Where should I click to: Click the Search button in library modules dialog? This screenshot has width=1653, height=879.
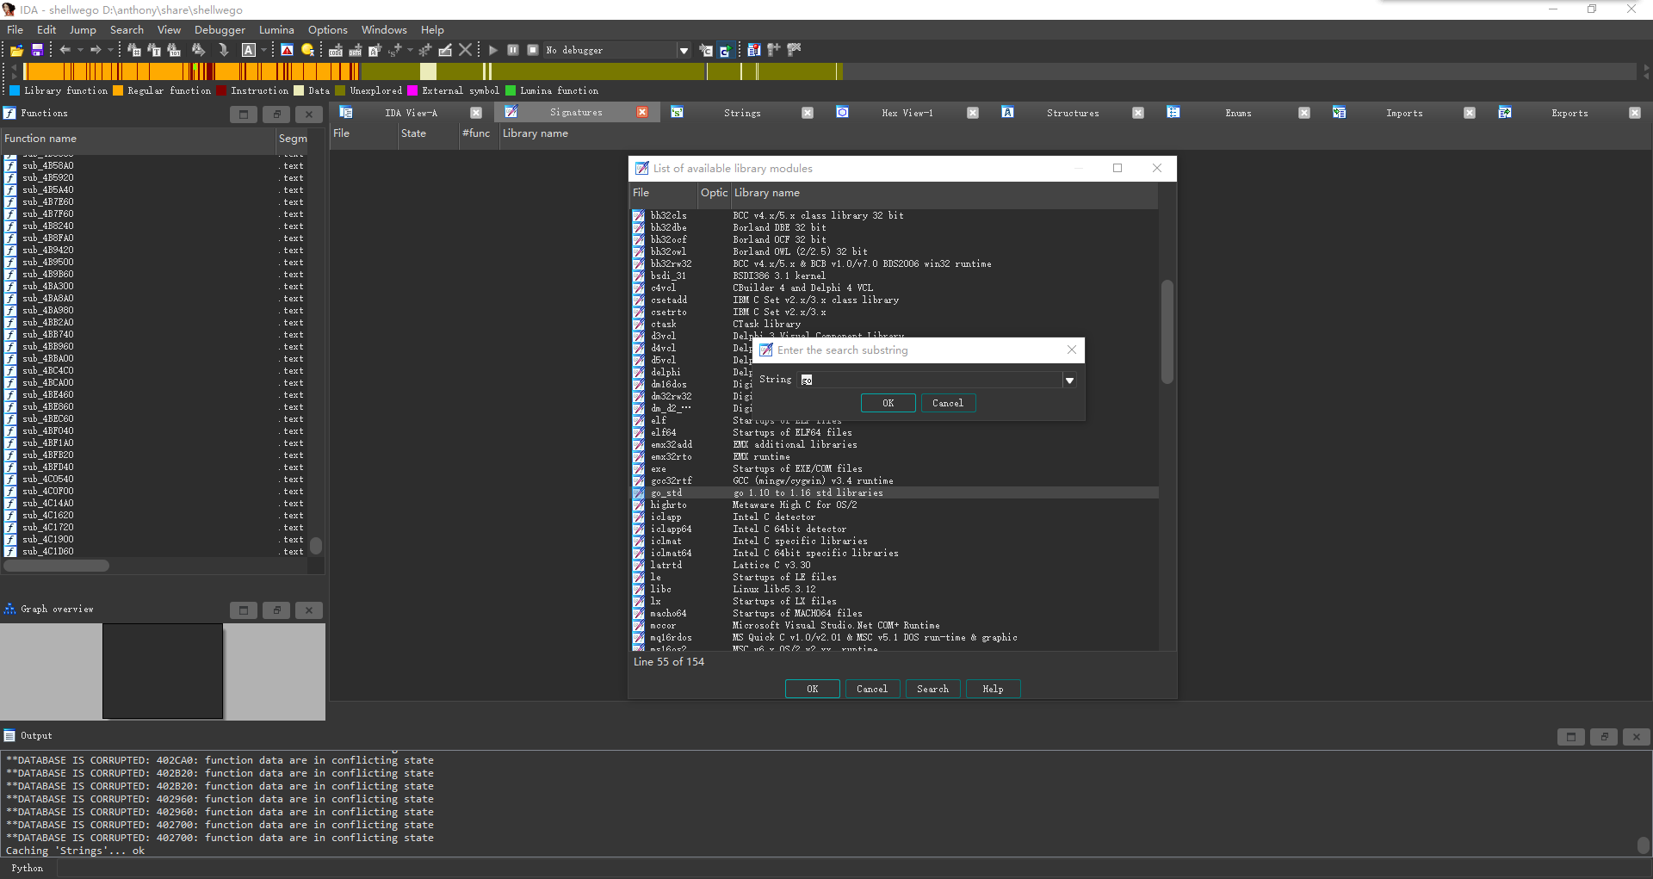932,689
